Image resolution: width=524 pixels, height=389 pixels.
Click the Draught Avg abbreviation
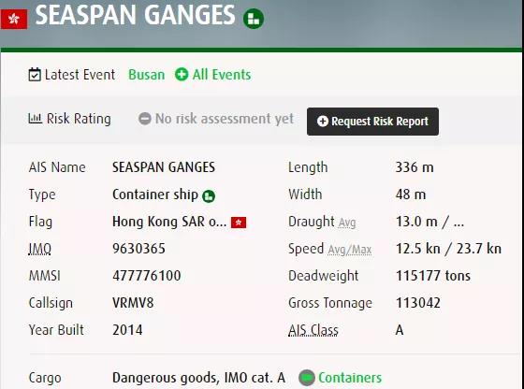[x=347, y=223]
